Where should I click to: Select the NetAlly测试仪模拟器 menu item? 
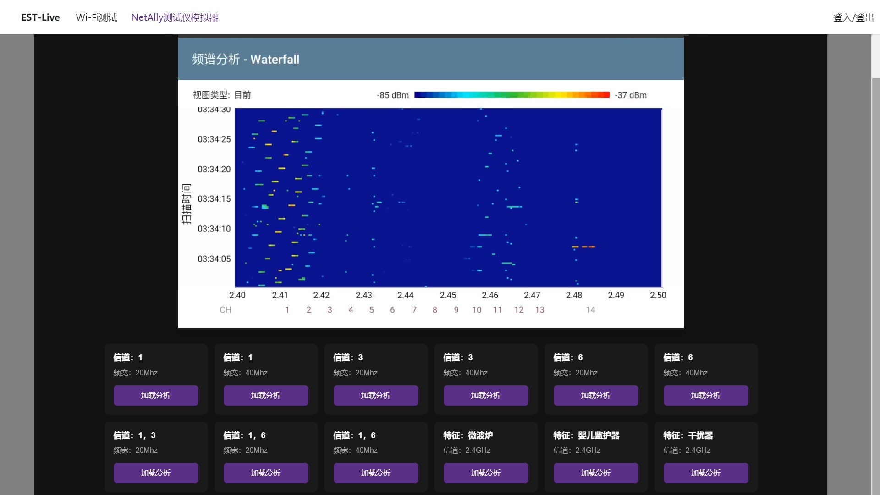(x=175, y=17)
